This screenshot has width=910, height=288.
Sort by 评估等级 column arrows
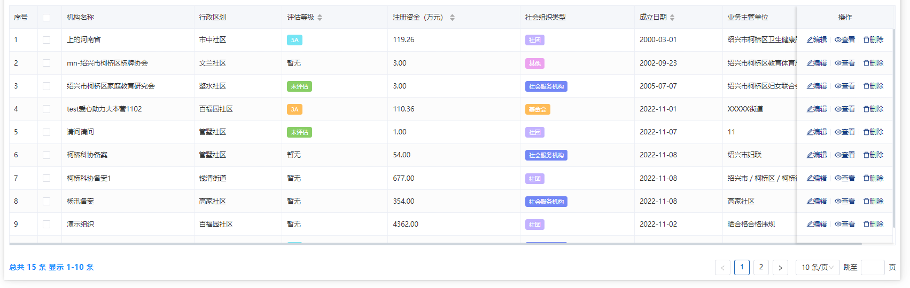click(x=320, y=18)
